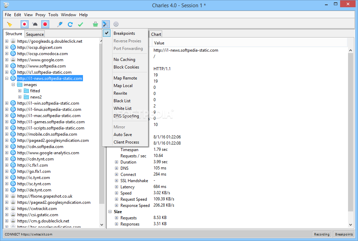Click the images folder icon
Image resolution: width=358 pixels, height=241 pixels.
tap(20, 84)
